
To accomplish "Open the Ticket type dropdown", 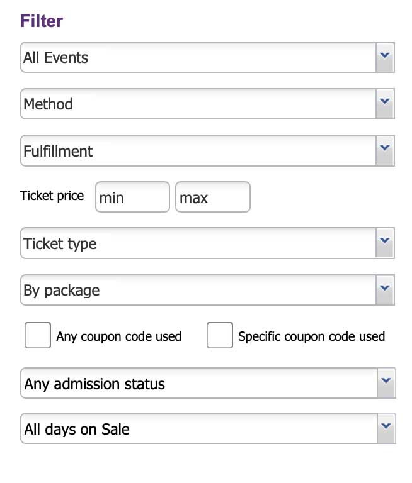I will pos(207,243).
